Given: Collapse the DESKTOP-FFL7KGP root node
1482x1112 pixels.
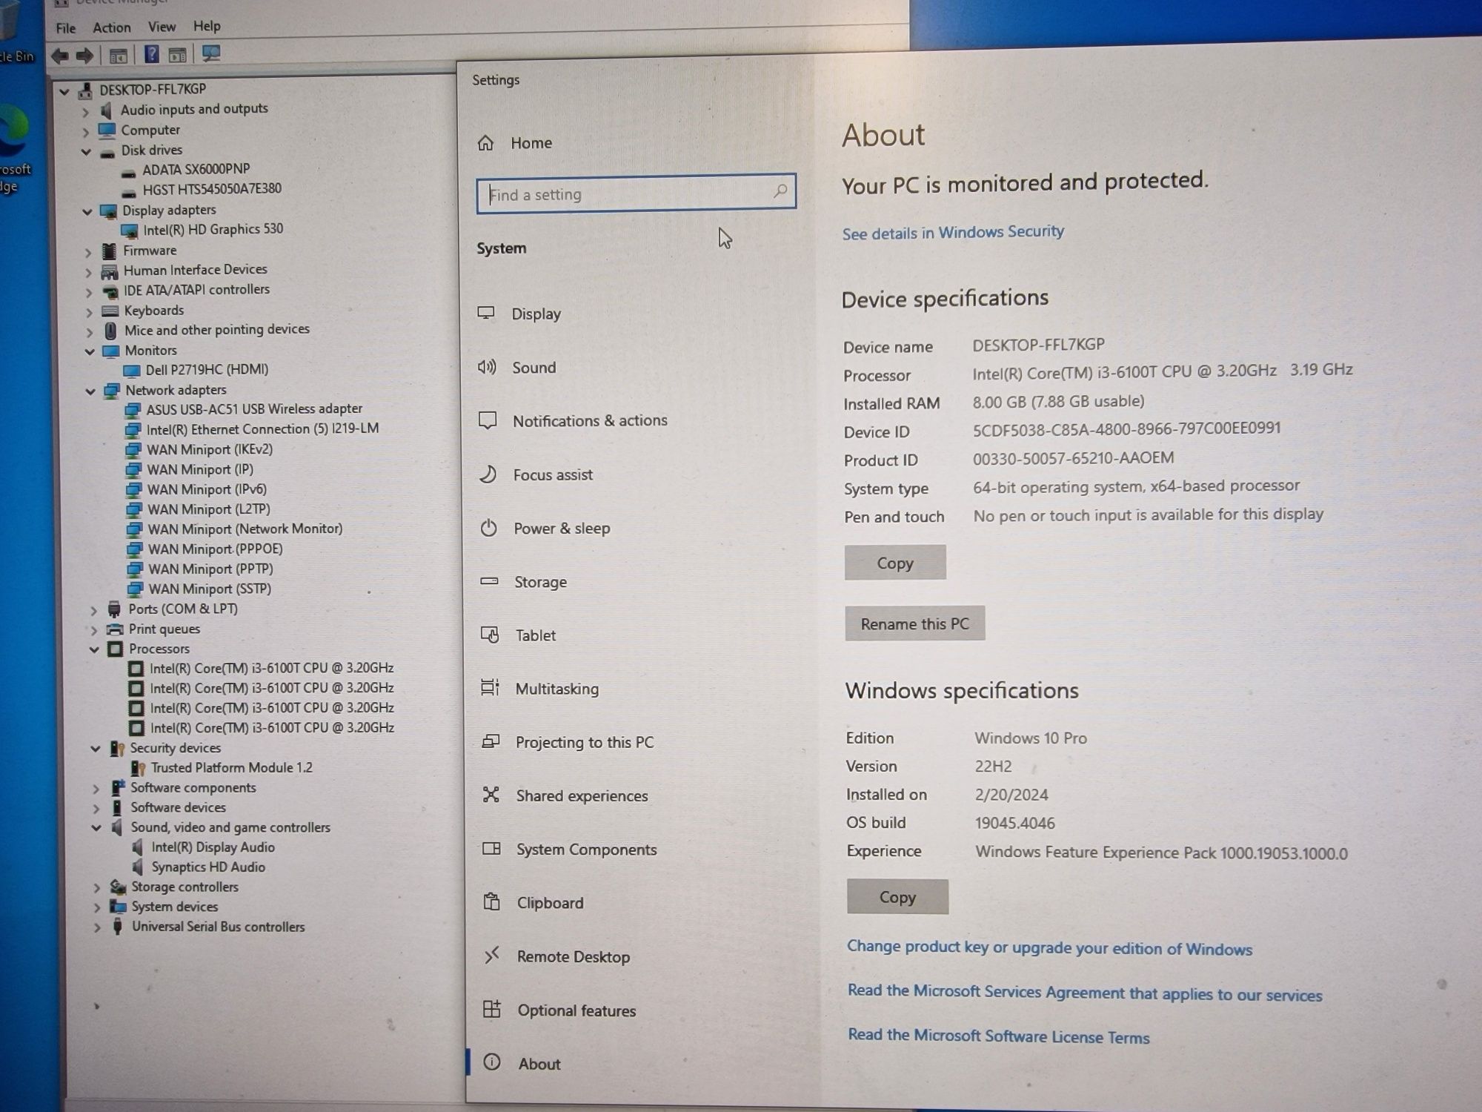Looking at the screenshot, I should click(64, 91).
